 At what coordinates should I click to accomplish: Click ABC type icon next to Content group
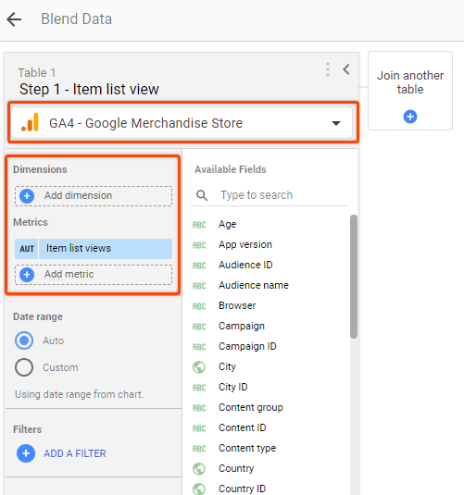[x=199, y=408]
